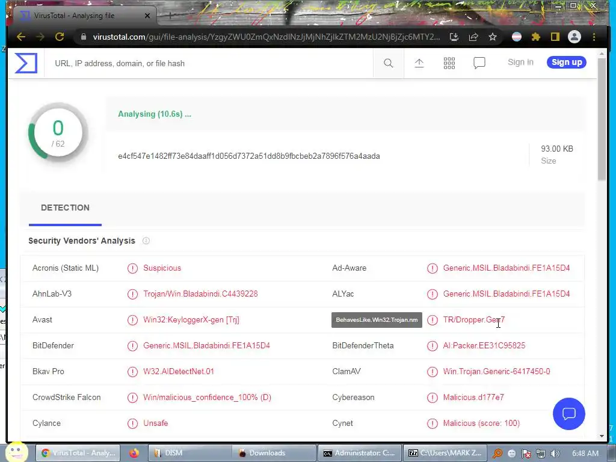
Task: Click the Sign in link
Action: 520,62
